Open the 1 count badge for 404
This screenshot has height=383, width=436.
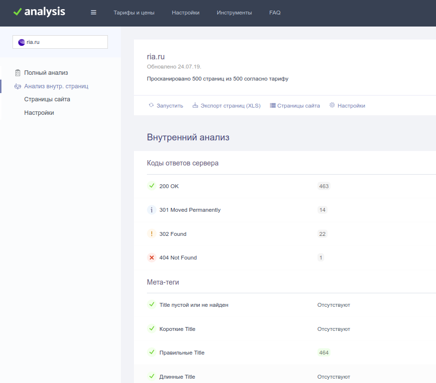coord(320,258)
